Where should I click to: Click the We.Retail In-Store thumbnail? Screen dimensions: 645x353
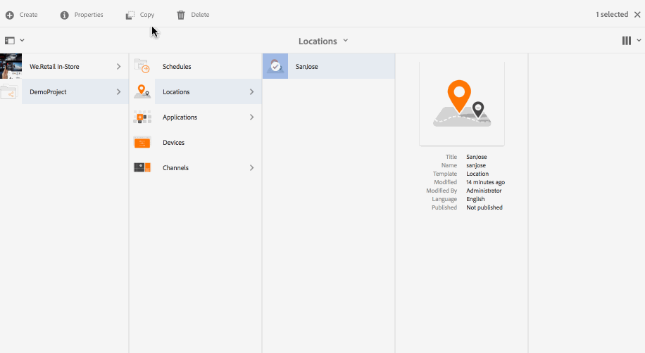coord(11,66)
